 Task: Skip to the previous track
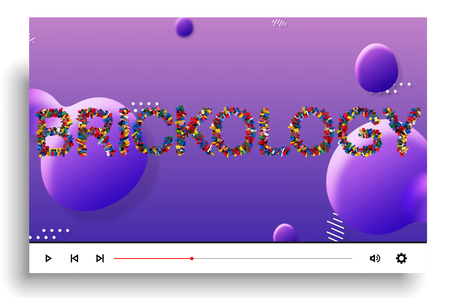[74, 258]
